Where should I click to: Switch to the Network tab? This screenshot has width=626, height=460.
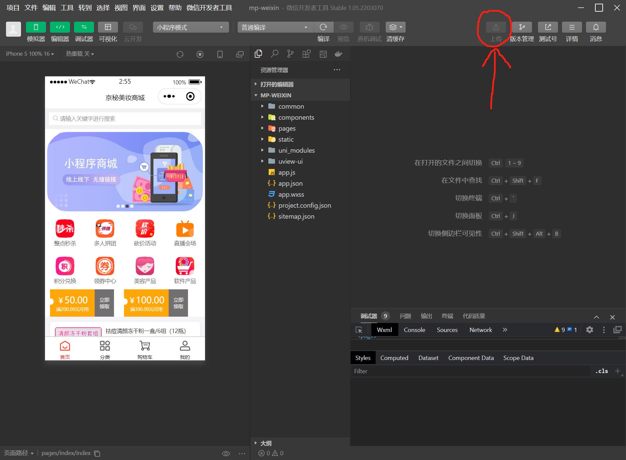(x=481, y=330)
